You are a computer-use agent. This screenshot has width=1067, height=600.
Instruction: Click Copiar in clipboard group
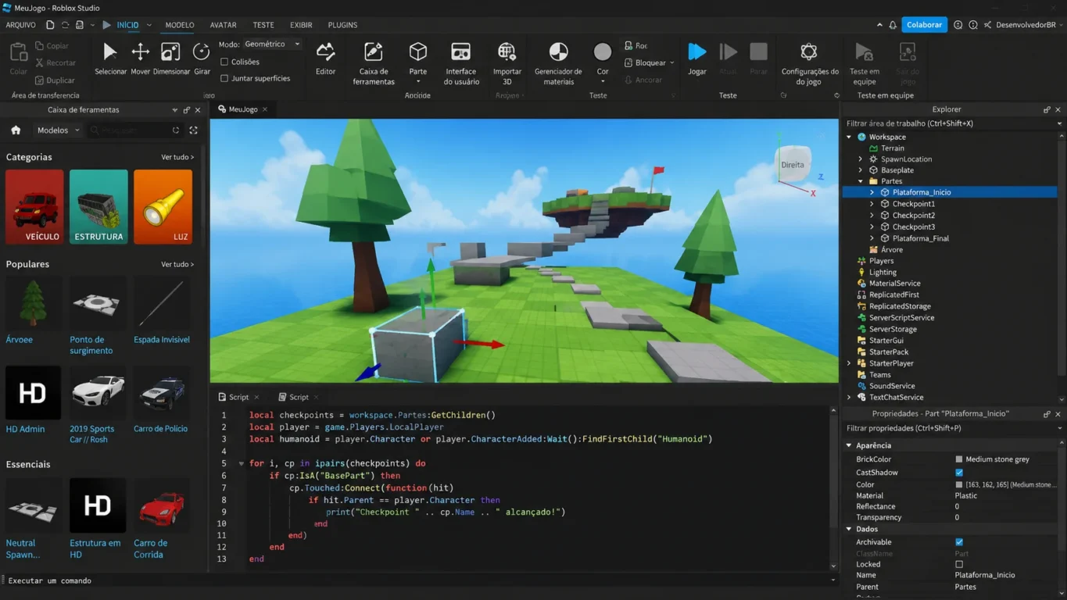tap(52, 46)
